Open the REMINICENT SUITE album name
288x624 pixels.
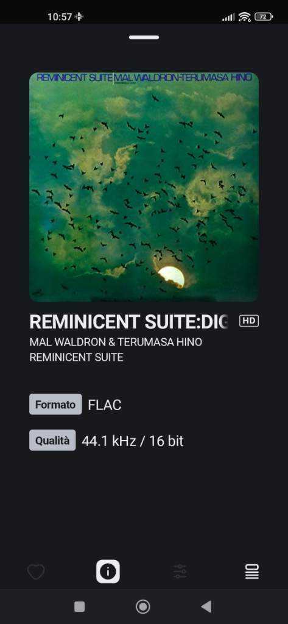tap(76, 357)
